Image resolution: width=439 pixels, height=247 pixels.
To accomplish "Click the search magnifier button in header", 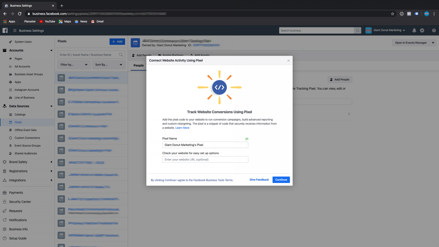I will [x=357, y=30].
